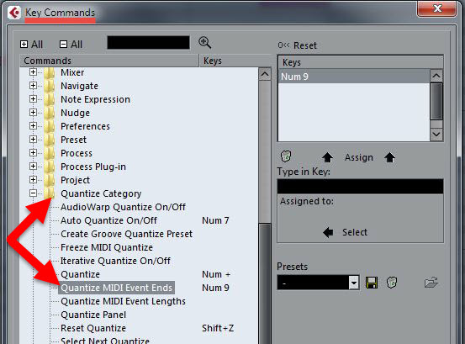The height and width of the screenshot is (344, 465).
Task: Expand the Mixer category
Action: [34, 72]
